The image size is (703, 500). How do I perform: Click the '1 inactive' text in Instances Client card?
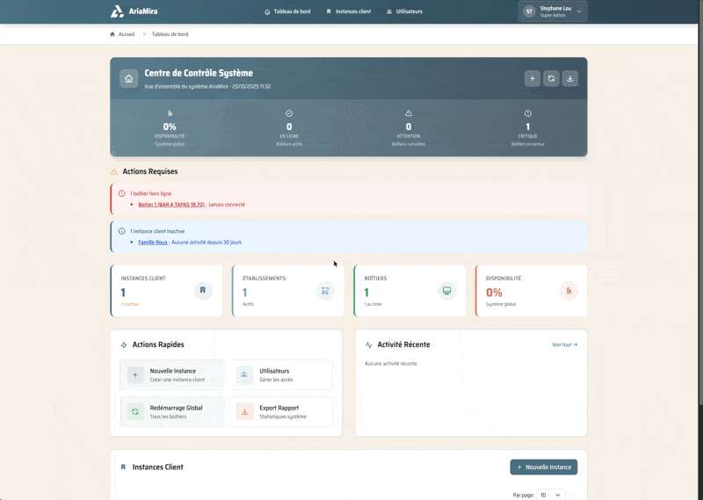tap(129, 304)
